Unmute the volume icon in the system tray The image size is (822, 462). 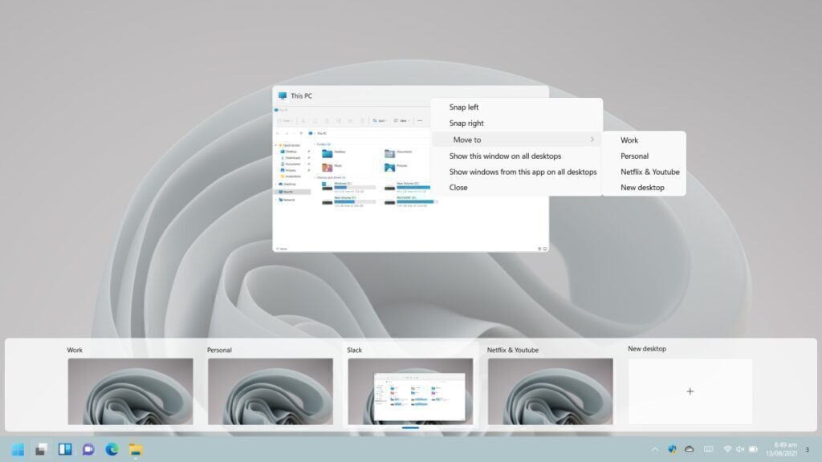[740, 449]
